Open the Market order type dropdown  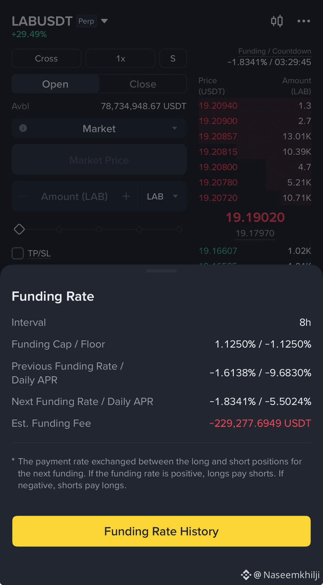[99, 129]
